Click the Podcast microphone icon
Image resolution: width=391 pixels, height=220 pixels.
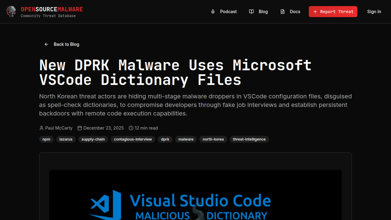[213, 12]
